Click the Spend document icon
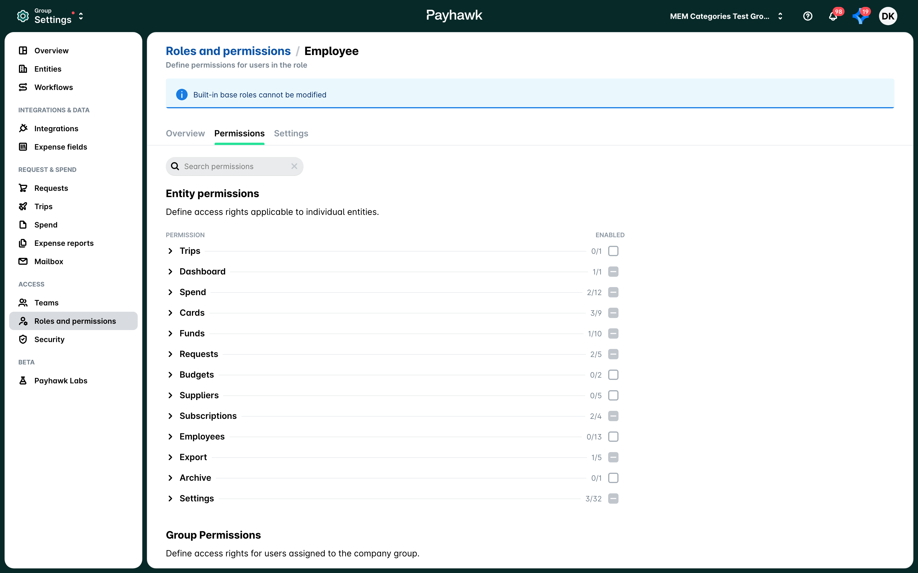The height and width of the screenshot is (573, 918). (23, 224)
